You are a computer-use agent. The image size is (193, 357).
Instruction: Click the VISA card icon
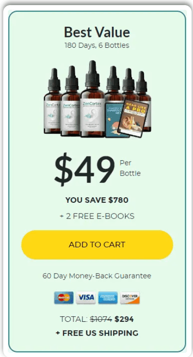click(x=86, y=298)
